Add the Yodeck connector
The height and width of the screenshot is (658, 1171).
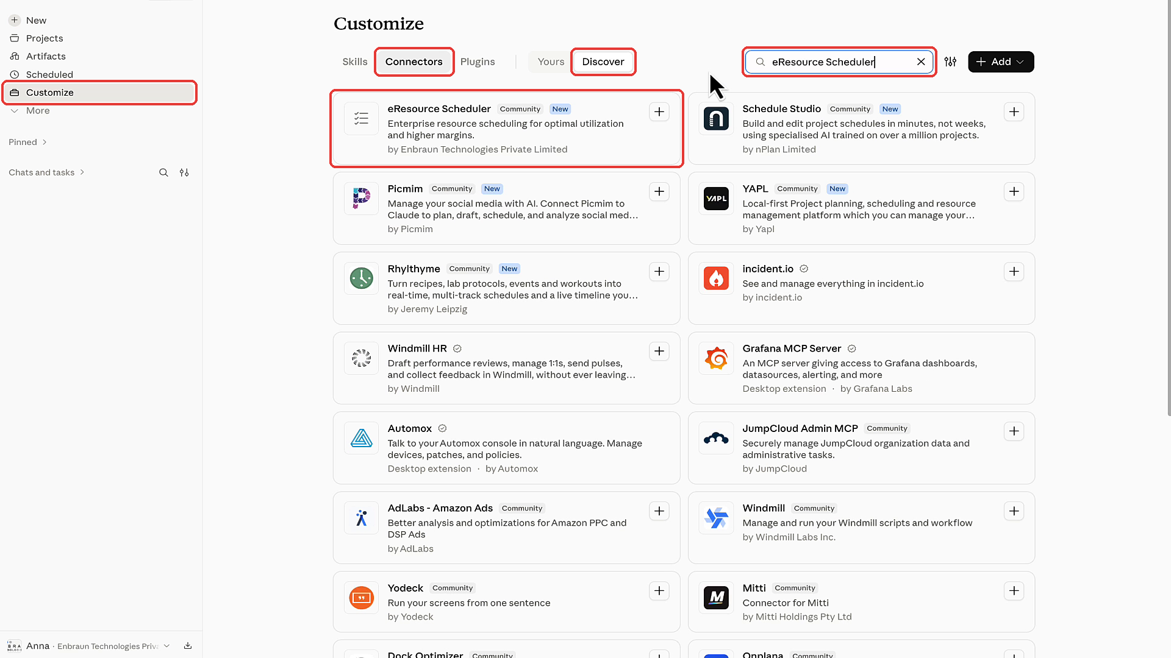point(659,591)
